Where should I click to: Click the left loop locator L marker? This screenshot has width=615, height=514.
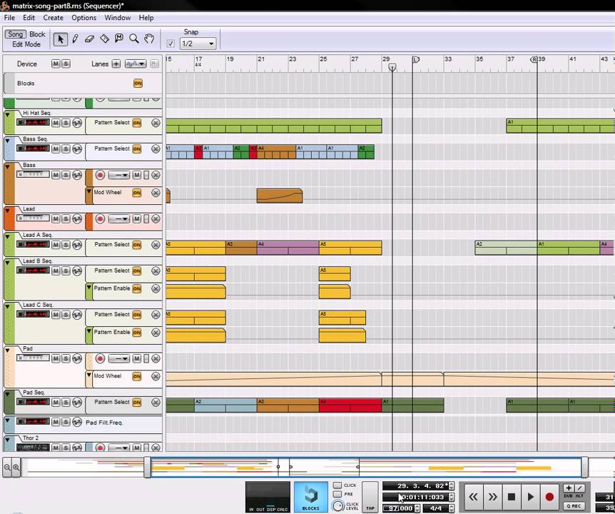click(x=416, y=60)
